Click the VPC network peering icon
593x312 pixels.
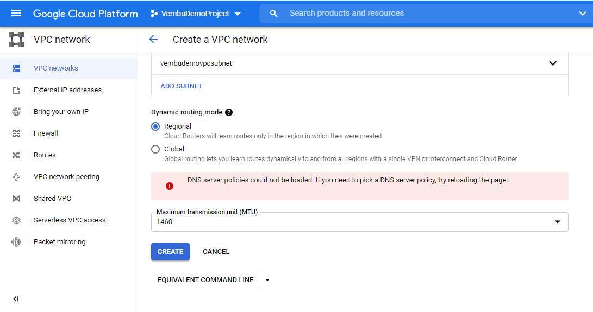coord(16,177)
